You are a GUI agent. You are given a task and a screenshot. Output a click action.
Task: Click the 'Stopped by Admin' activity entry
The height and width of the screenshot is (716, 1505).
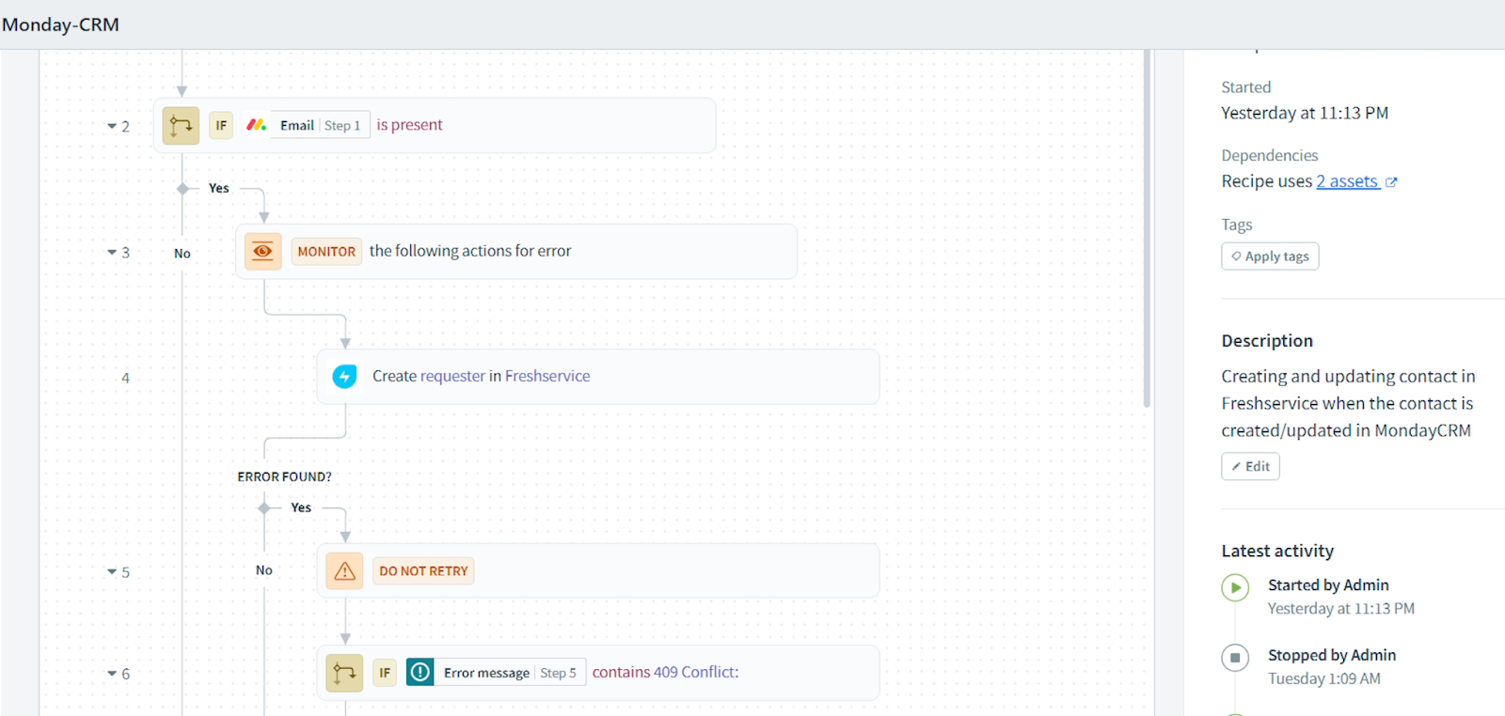tap(1332, 655)
